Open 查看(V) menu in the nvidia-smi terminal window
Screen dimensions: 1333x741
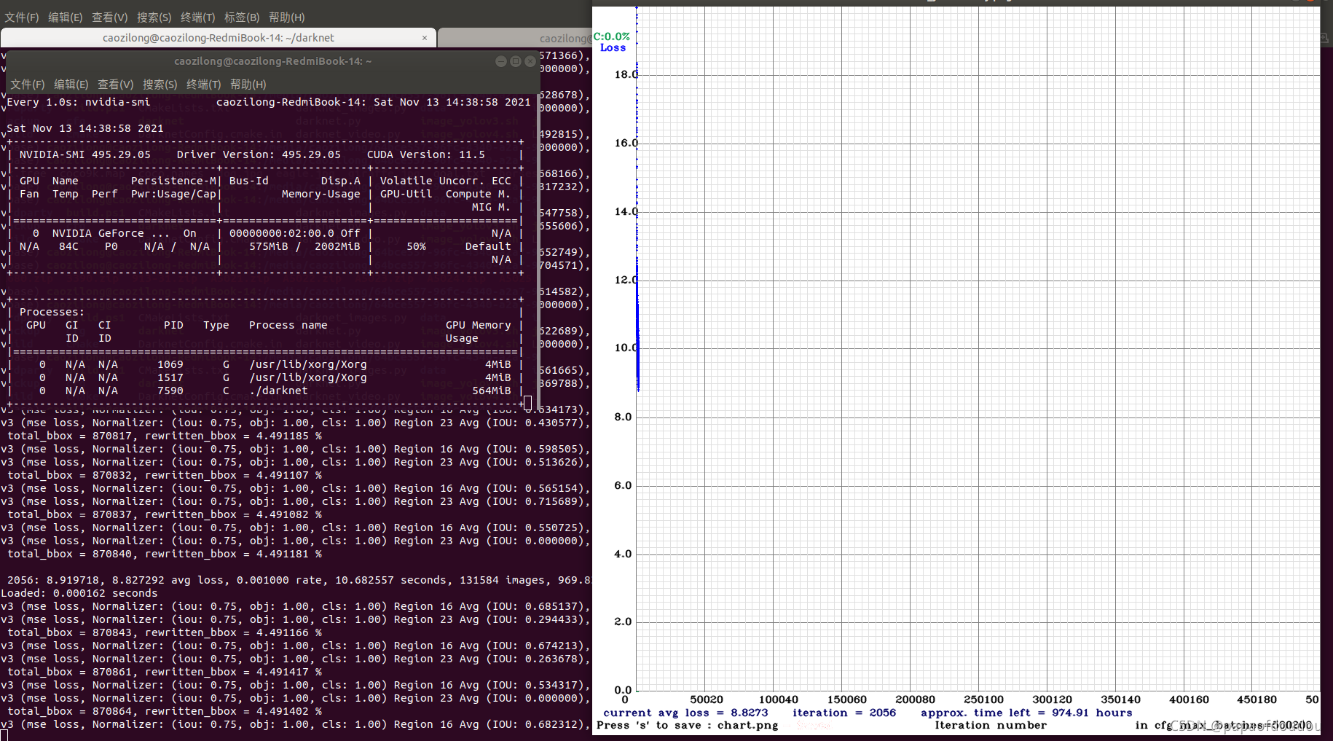(x=115, y=85)
